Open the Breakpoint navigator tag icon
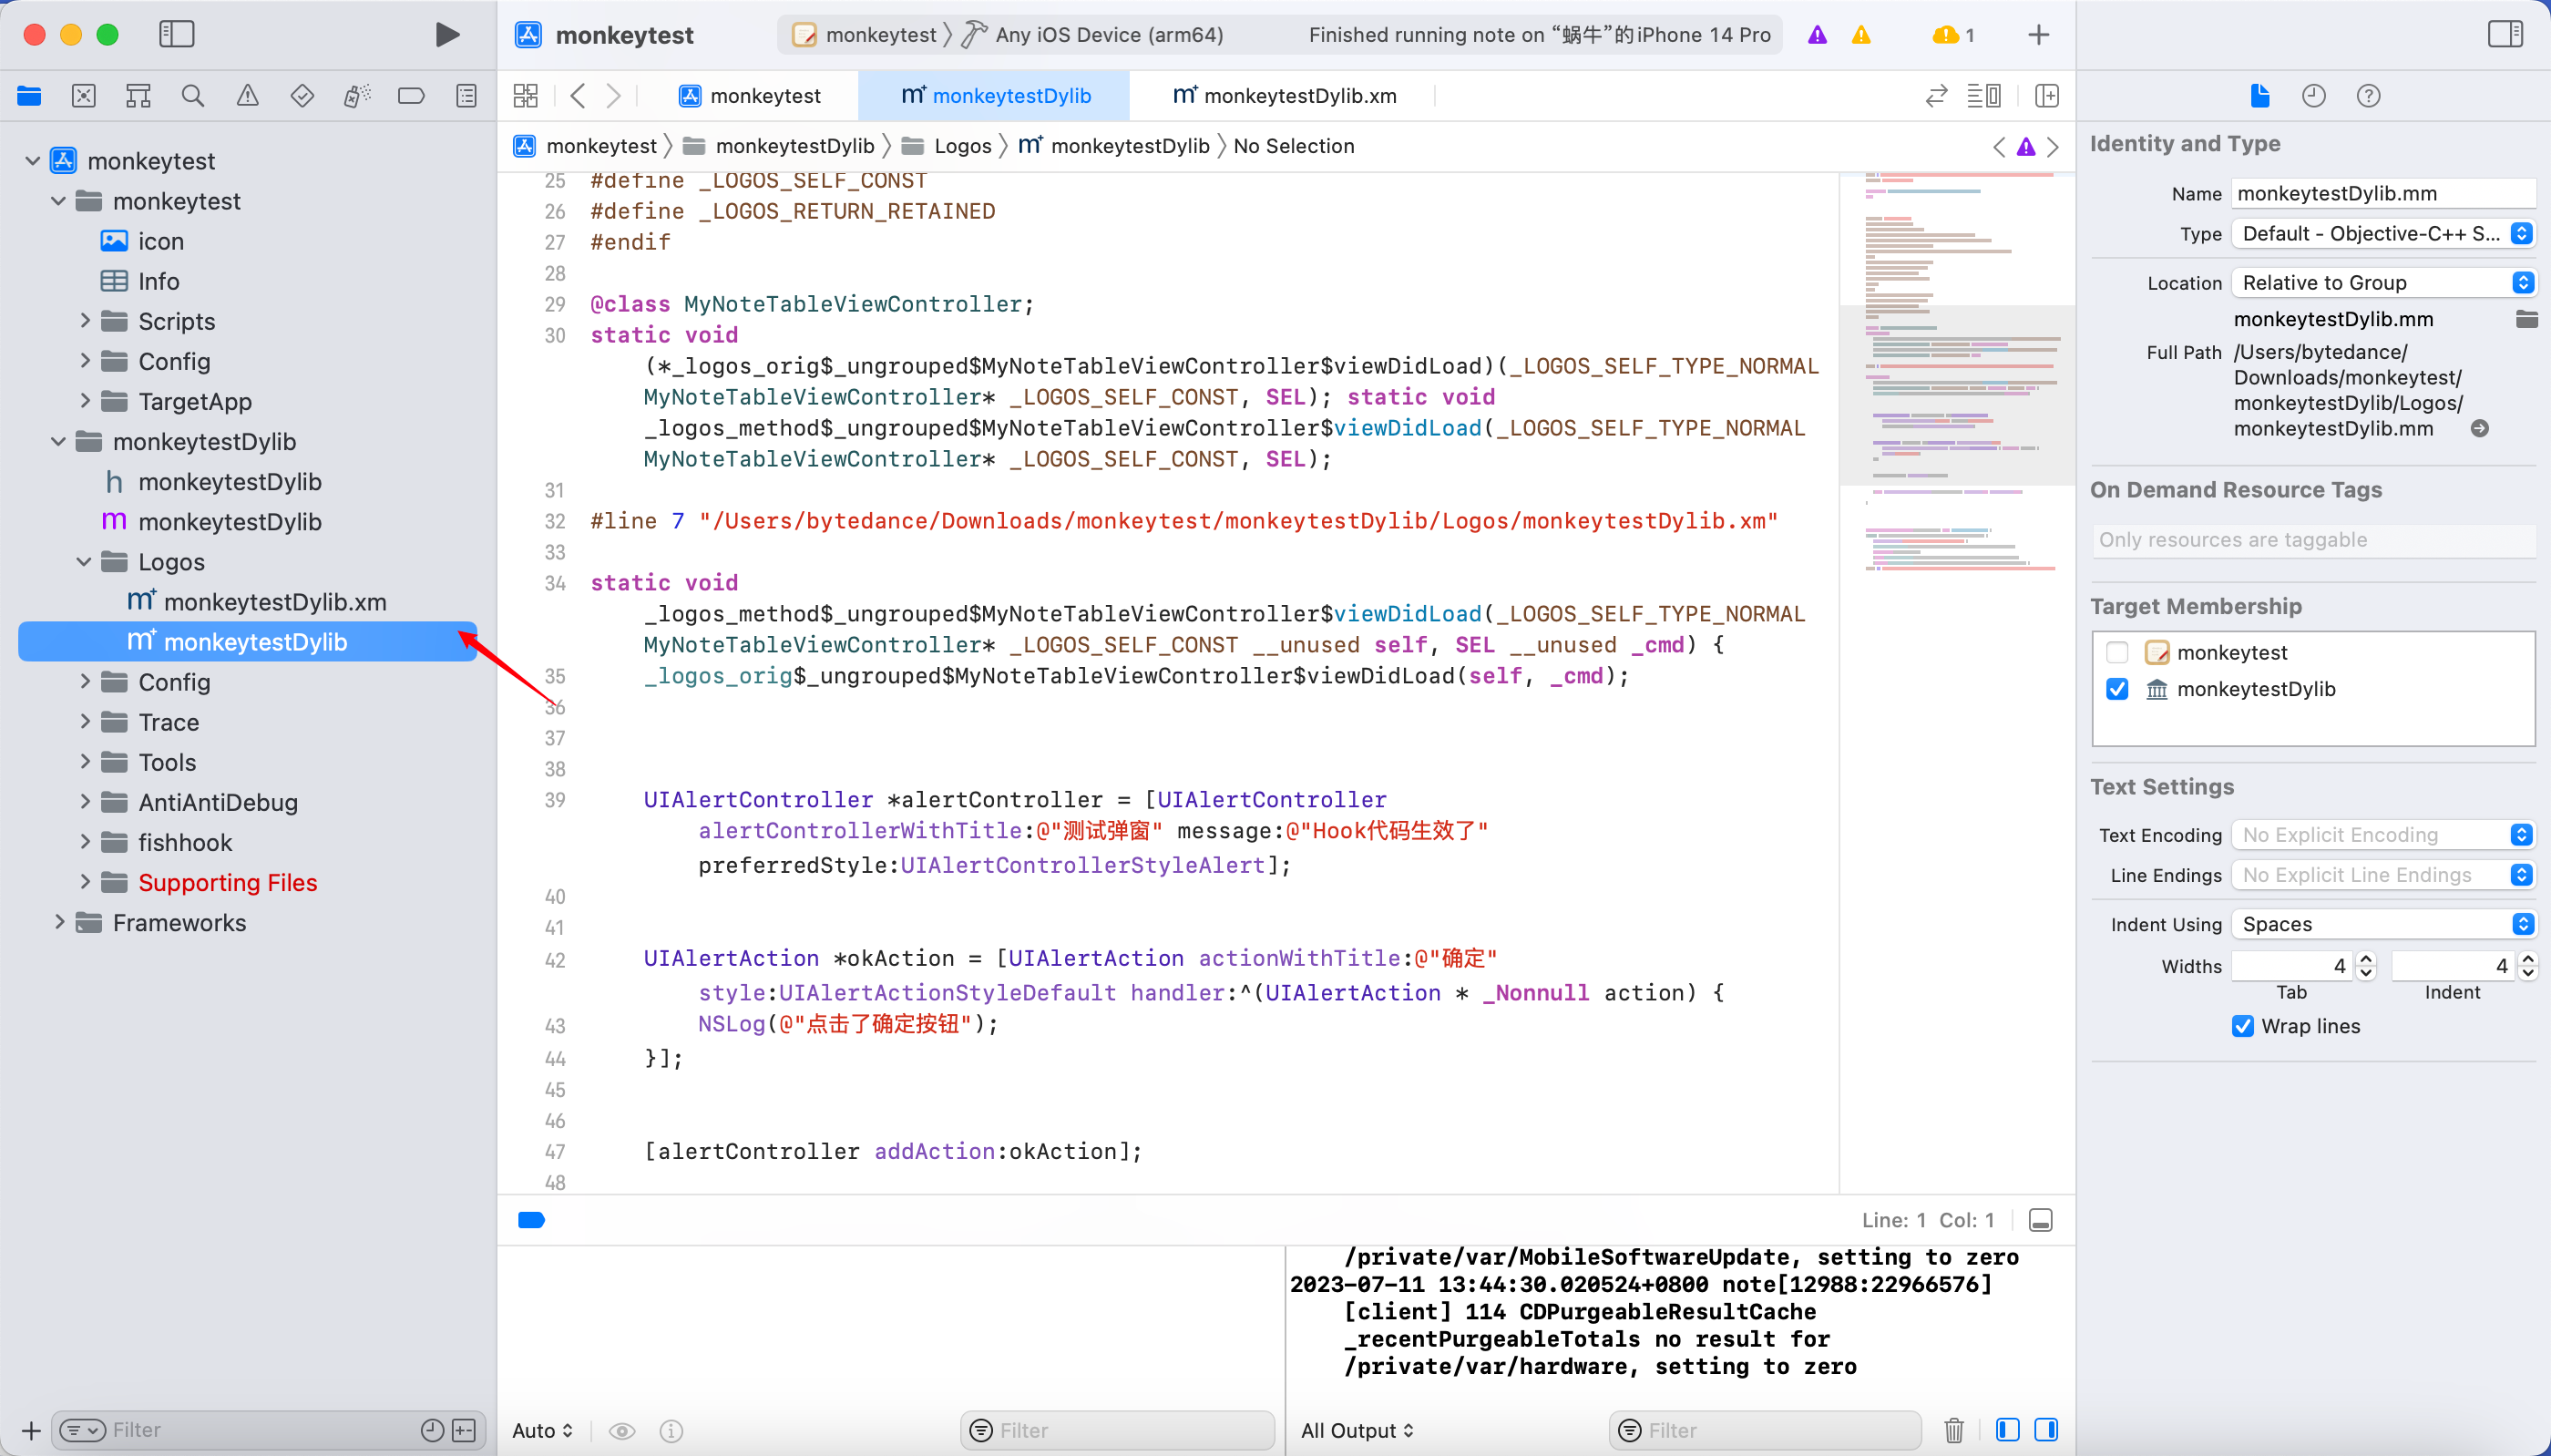Screen dimensions: 2551x1456 (411, 95)
